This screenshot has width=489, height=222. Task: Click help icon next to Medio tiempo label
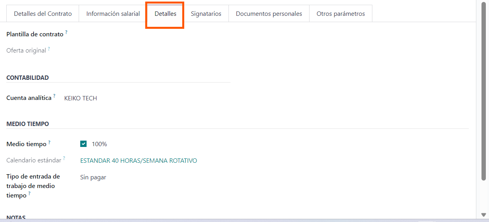click(49, 142)
